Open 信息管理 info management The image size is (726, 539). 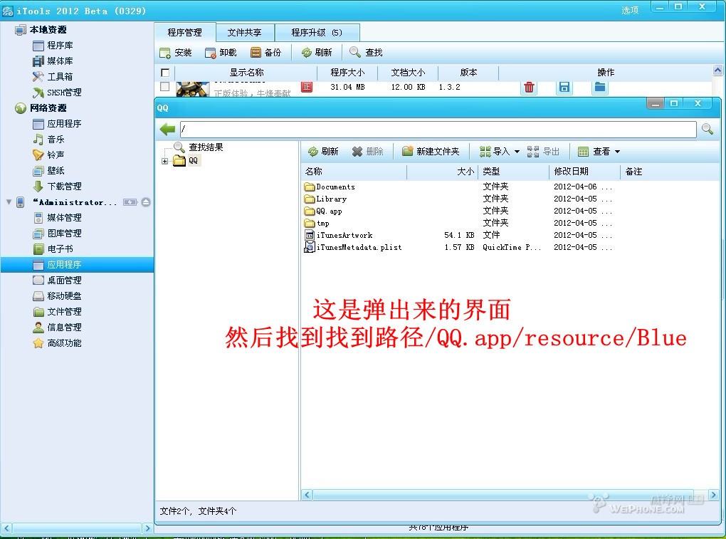[x=57, y=328]
